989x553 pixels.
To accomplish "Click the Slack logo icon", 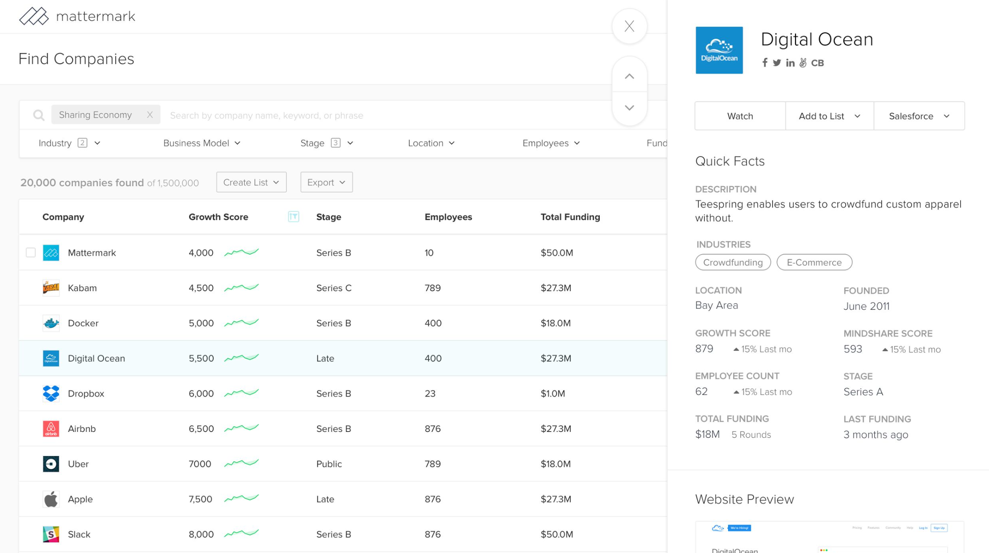I will (x=51, y=534).
